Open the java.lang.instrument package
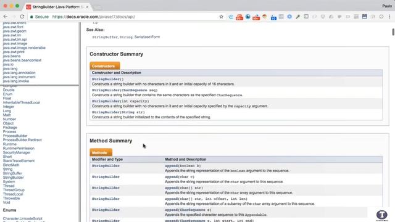This screenshot has height=222, width=395. (19, 76)
